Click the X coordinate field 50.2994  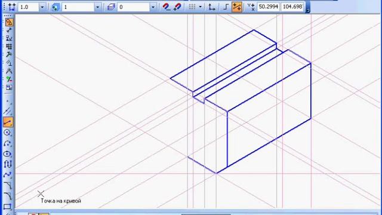click(x=268, y=7)
